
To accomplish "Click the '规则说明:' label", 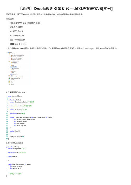I will pos(10,19).
